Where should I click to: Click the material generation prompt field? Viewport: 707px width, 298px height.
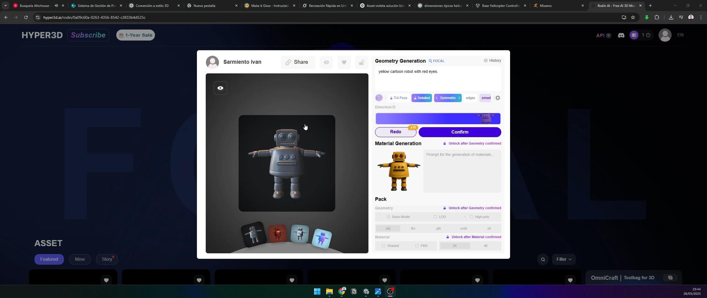point(462,171)
